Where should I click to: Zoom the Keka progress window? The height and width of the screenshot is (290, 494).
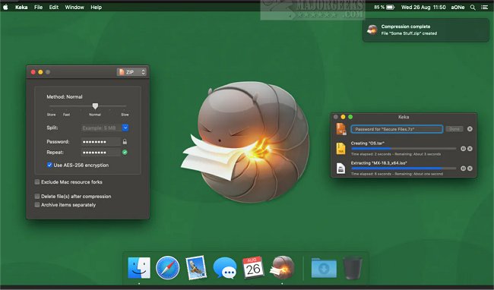(350, 117)
